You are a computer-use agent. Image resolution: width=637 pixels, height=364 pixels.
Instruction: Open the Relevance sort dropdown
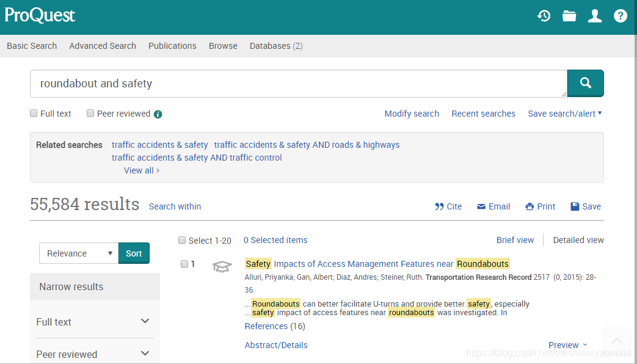point(79,253)
